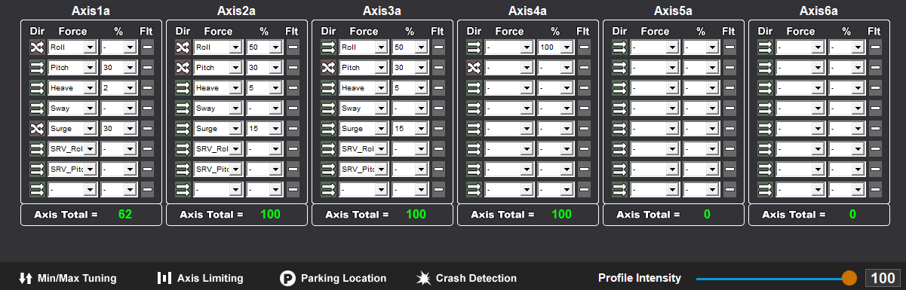The width and height of the screenshot is (906, 290).
Task: Open Axis5a first row force dropdown
Action: tap(655, 47)
